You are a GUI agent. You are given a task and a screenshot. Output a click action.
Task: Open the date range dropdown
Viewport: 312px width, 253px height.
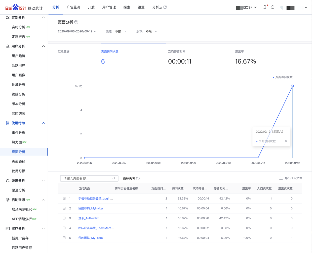point(77,31)
